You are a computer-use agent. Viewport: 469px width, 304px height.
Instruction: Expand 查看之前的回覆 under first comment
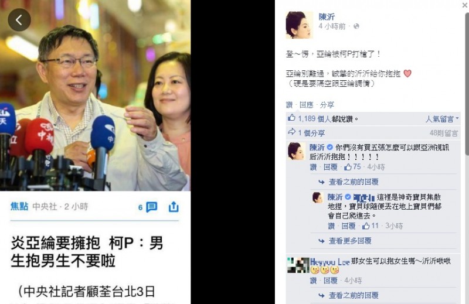[354, 182]
